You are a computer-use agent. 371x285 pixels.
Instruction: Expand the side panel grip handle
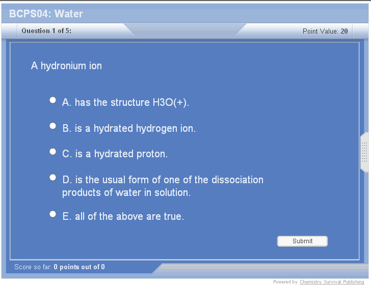point(364,152)
